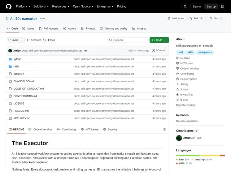Open the green Code dropdown
This screenshot has height=173, width=231.
[159, 40]
